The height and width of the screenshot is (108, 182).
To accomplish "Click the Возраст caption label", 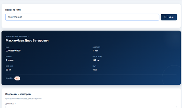I will pos(96,47).
